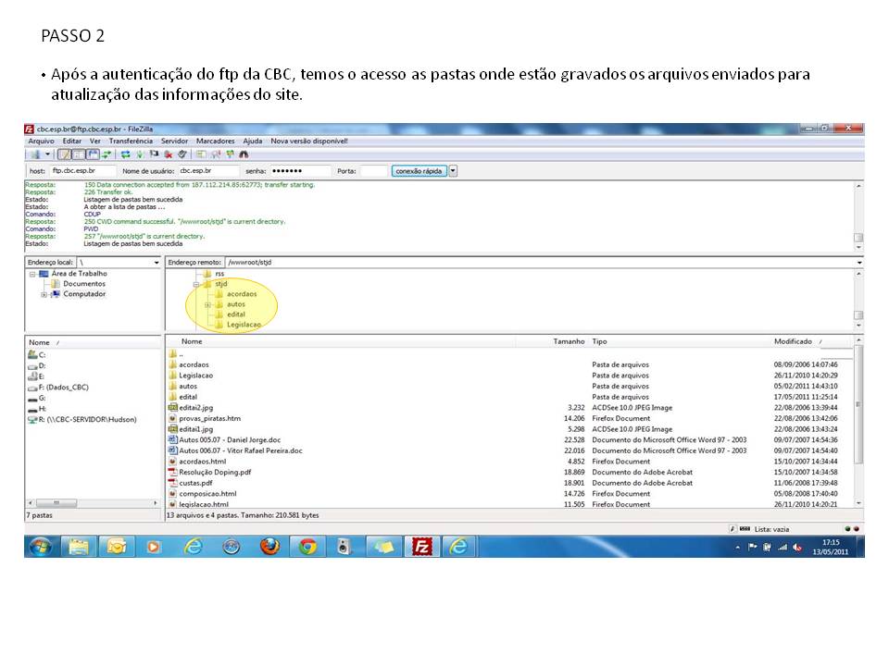Open the Marcadores menu
Viewport: 889px width, 666px height.
(215, 142)
